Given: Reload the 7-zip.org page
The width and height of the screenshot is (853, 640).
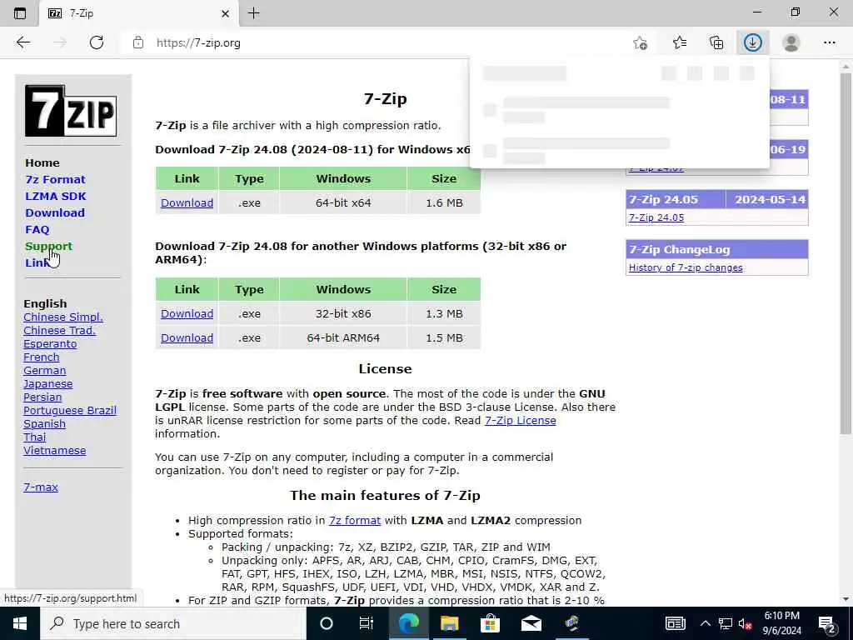Looking at the screenshot, I should click(97, 42).
